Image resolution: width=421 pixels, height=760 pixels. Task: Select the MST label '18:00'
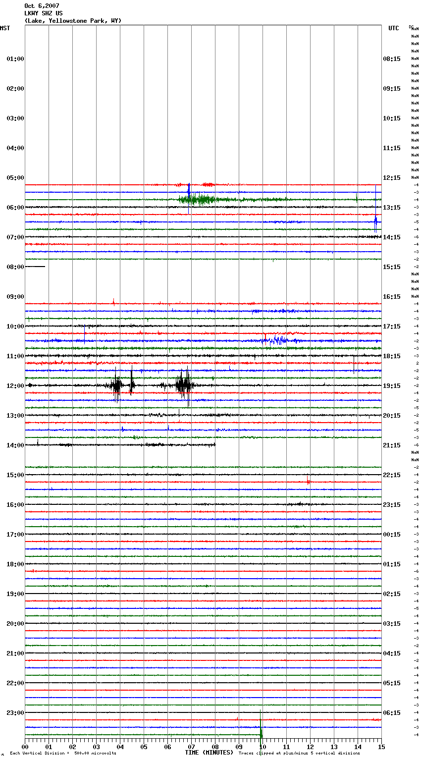coord(15,564)
